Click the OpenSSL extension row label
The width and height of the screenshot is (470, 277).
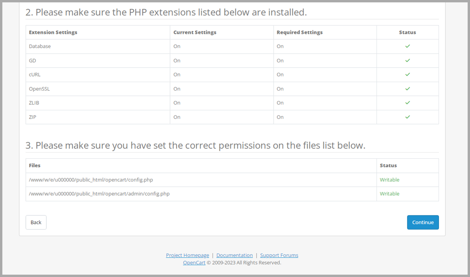[x=39, y=89]
